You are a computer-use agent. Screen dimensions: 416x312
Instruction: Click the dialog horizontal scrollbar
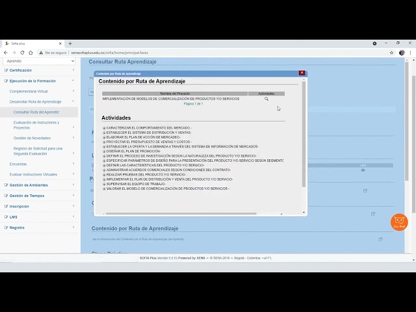(181, 214)
